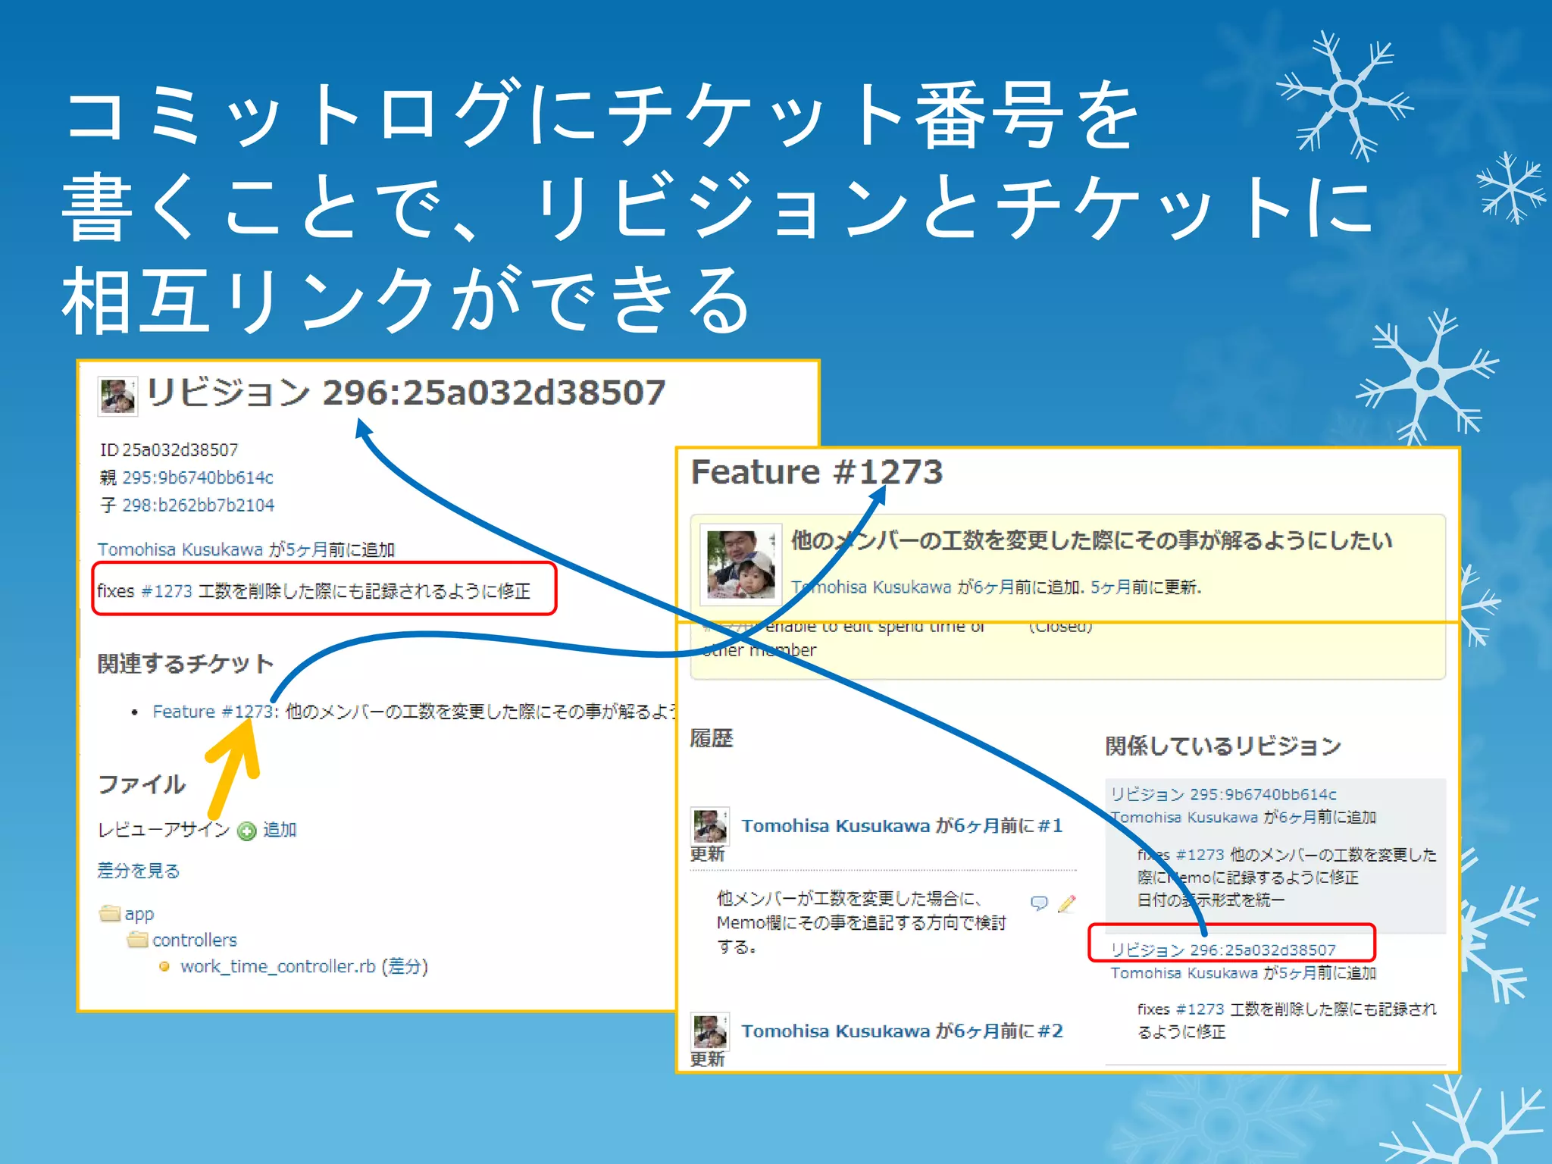Click #1273 link in the fixes commit message
Screen dimensions: 1552x1164
click(167, 591)
